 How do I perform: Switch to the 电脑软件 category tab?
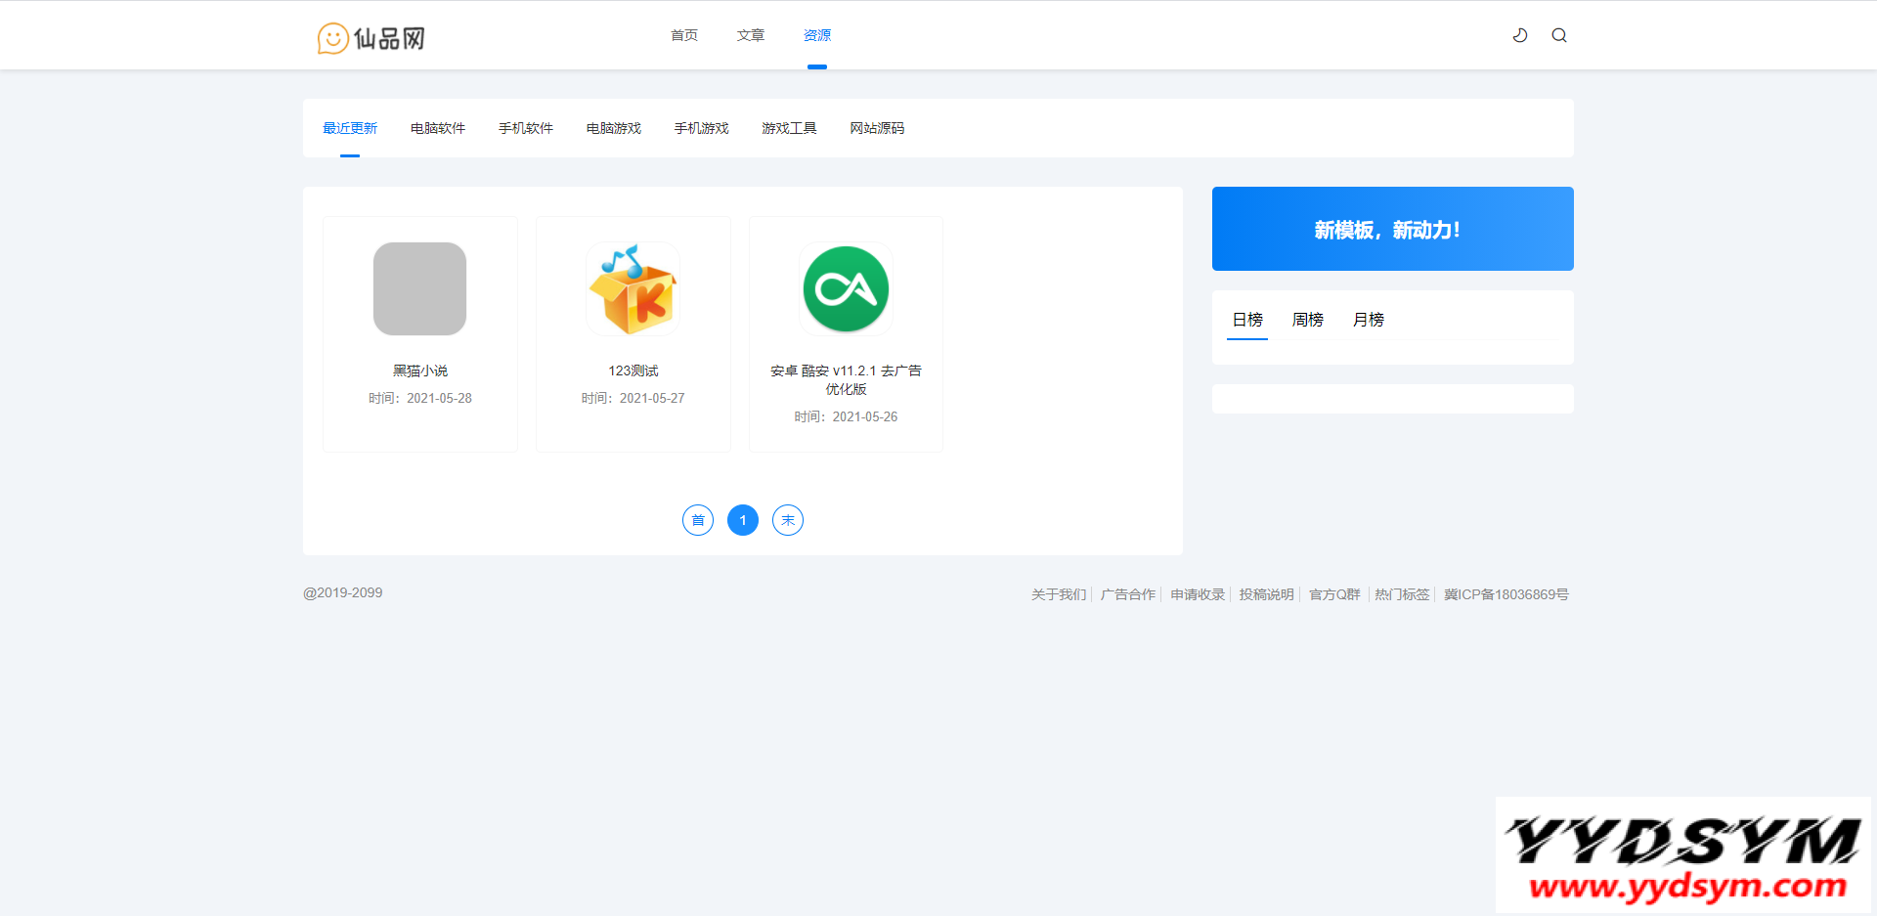coord(438,128)
